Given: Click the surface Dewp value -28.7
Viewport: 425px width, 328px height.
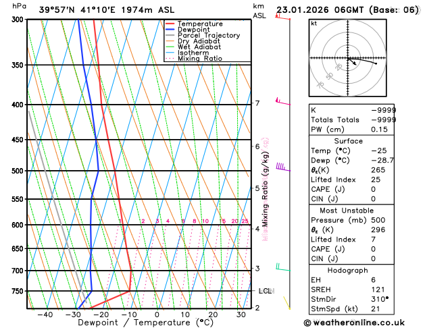Looking at the screenshot, I should (x=382, y=160).
